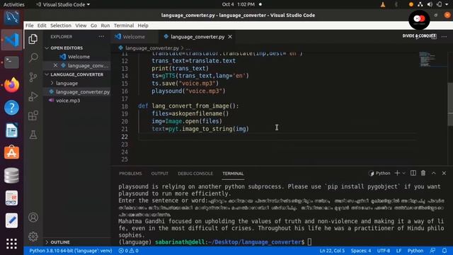453x255 pixels.
Task: Open system menu arrow in top bar
Action: pos(447,4)
